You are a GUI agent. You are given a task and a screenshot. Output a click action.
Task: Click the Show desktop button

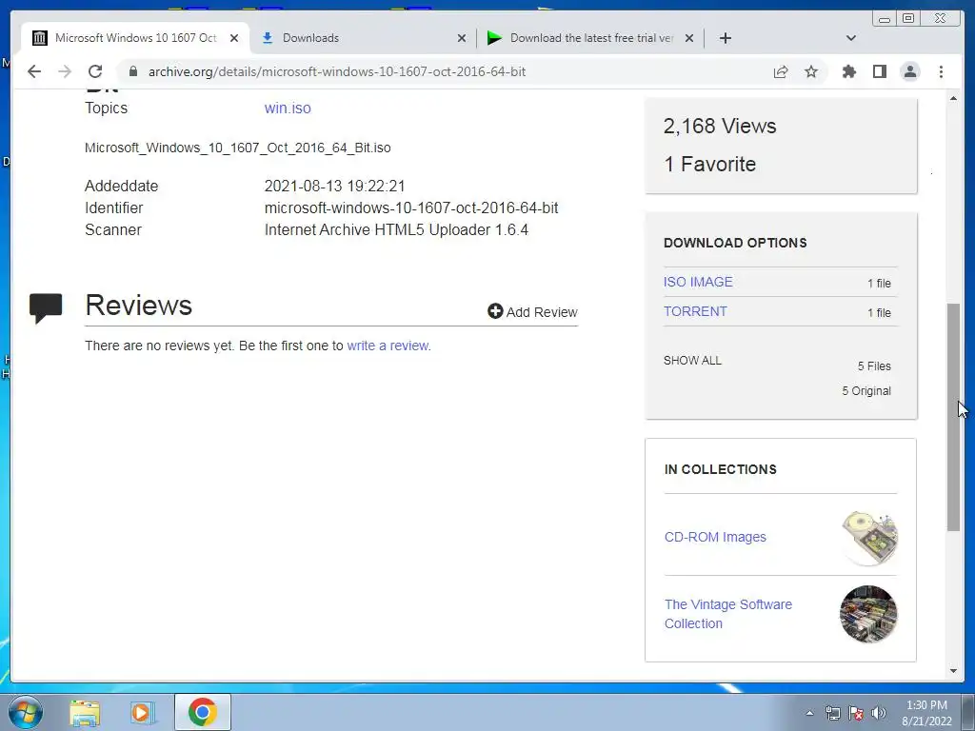[x=968, y=712]
